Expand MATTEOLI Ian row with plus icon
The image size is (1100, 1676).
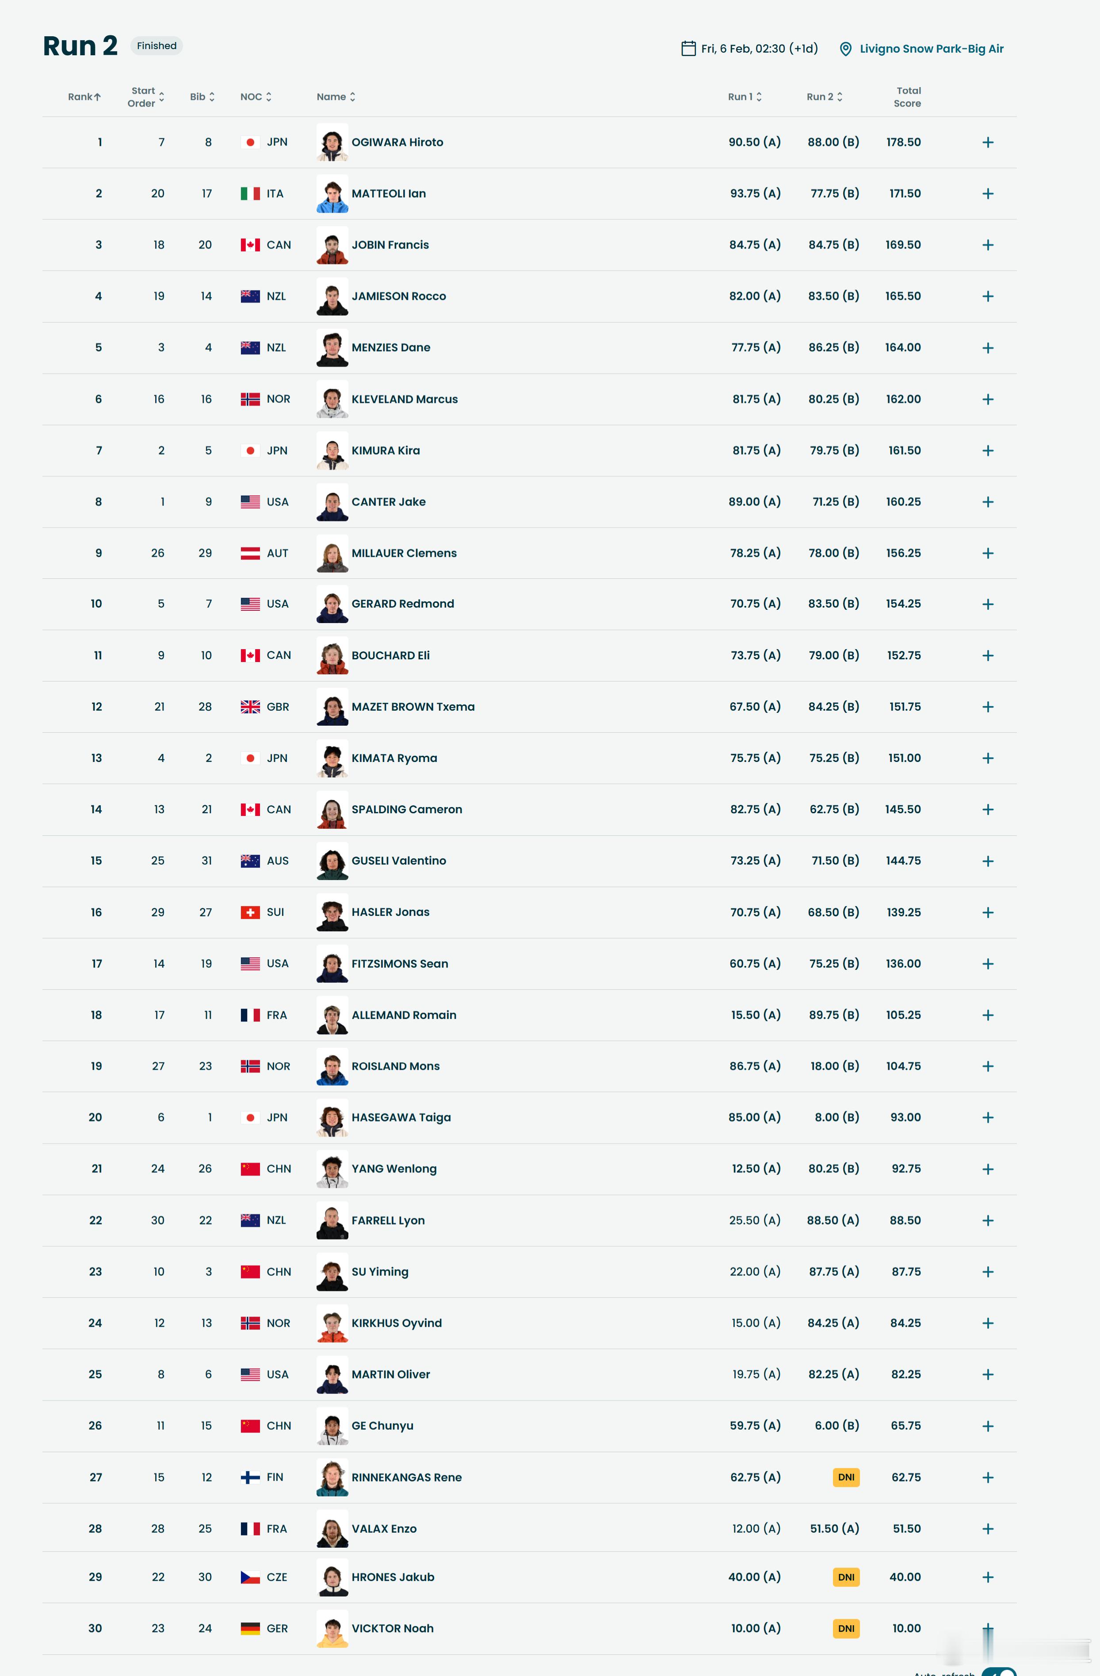coord(987,194)
